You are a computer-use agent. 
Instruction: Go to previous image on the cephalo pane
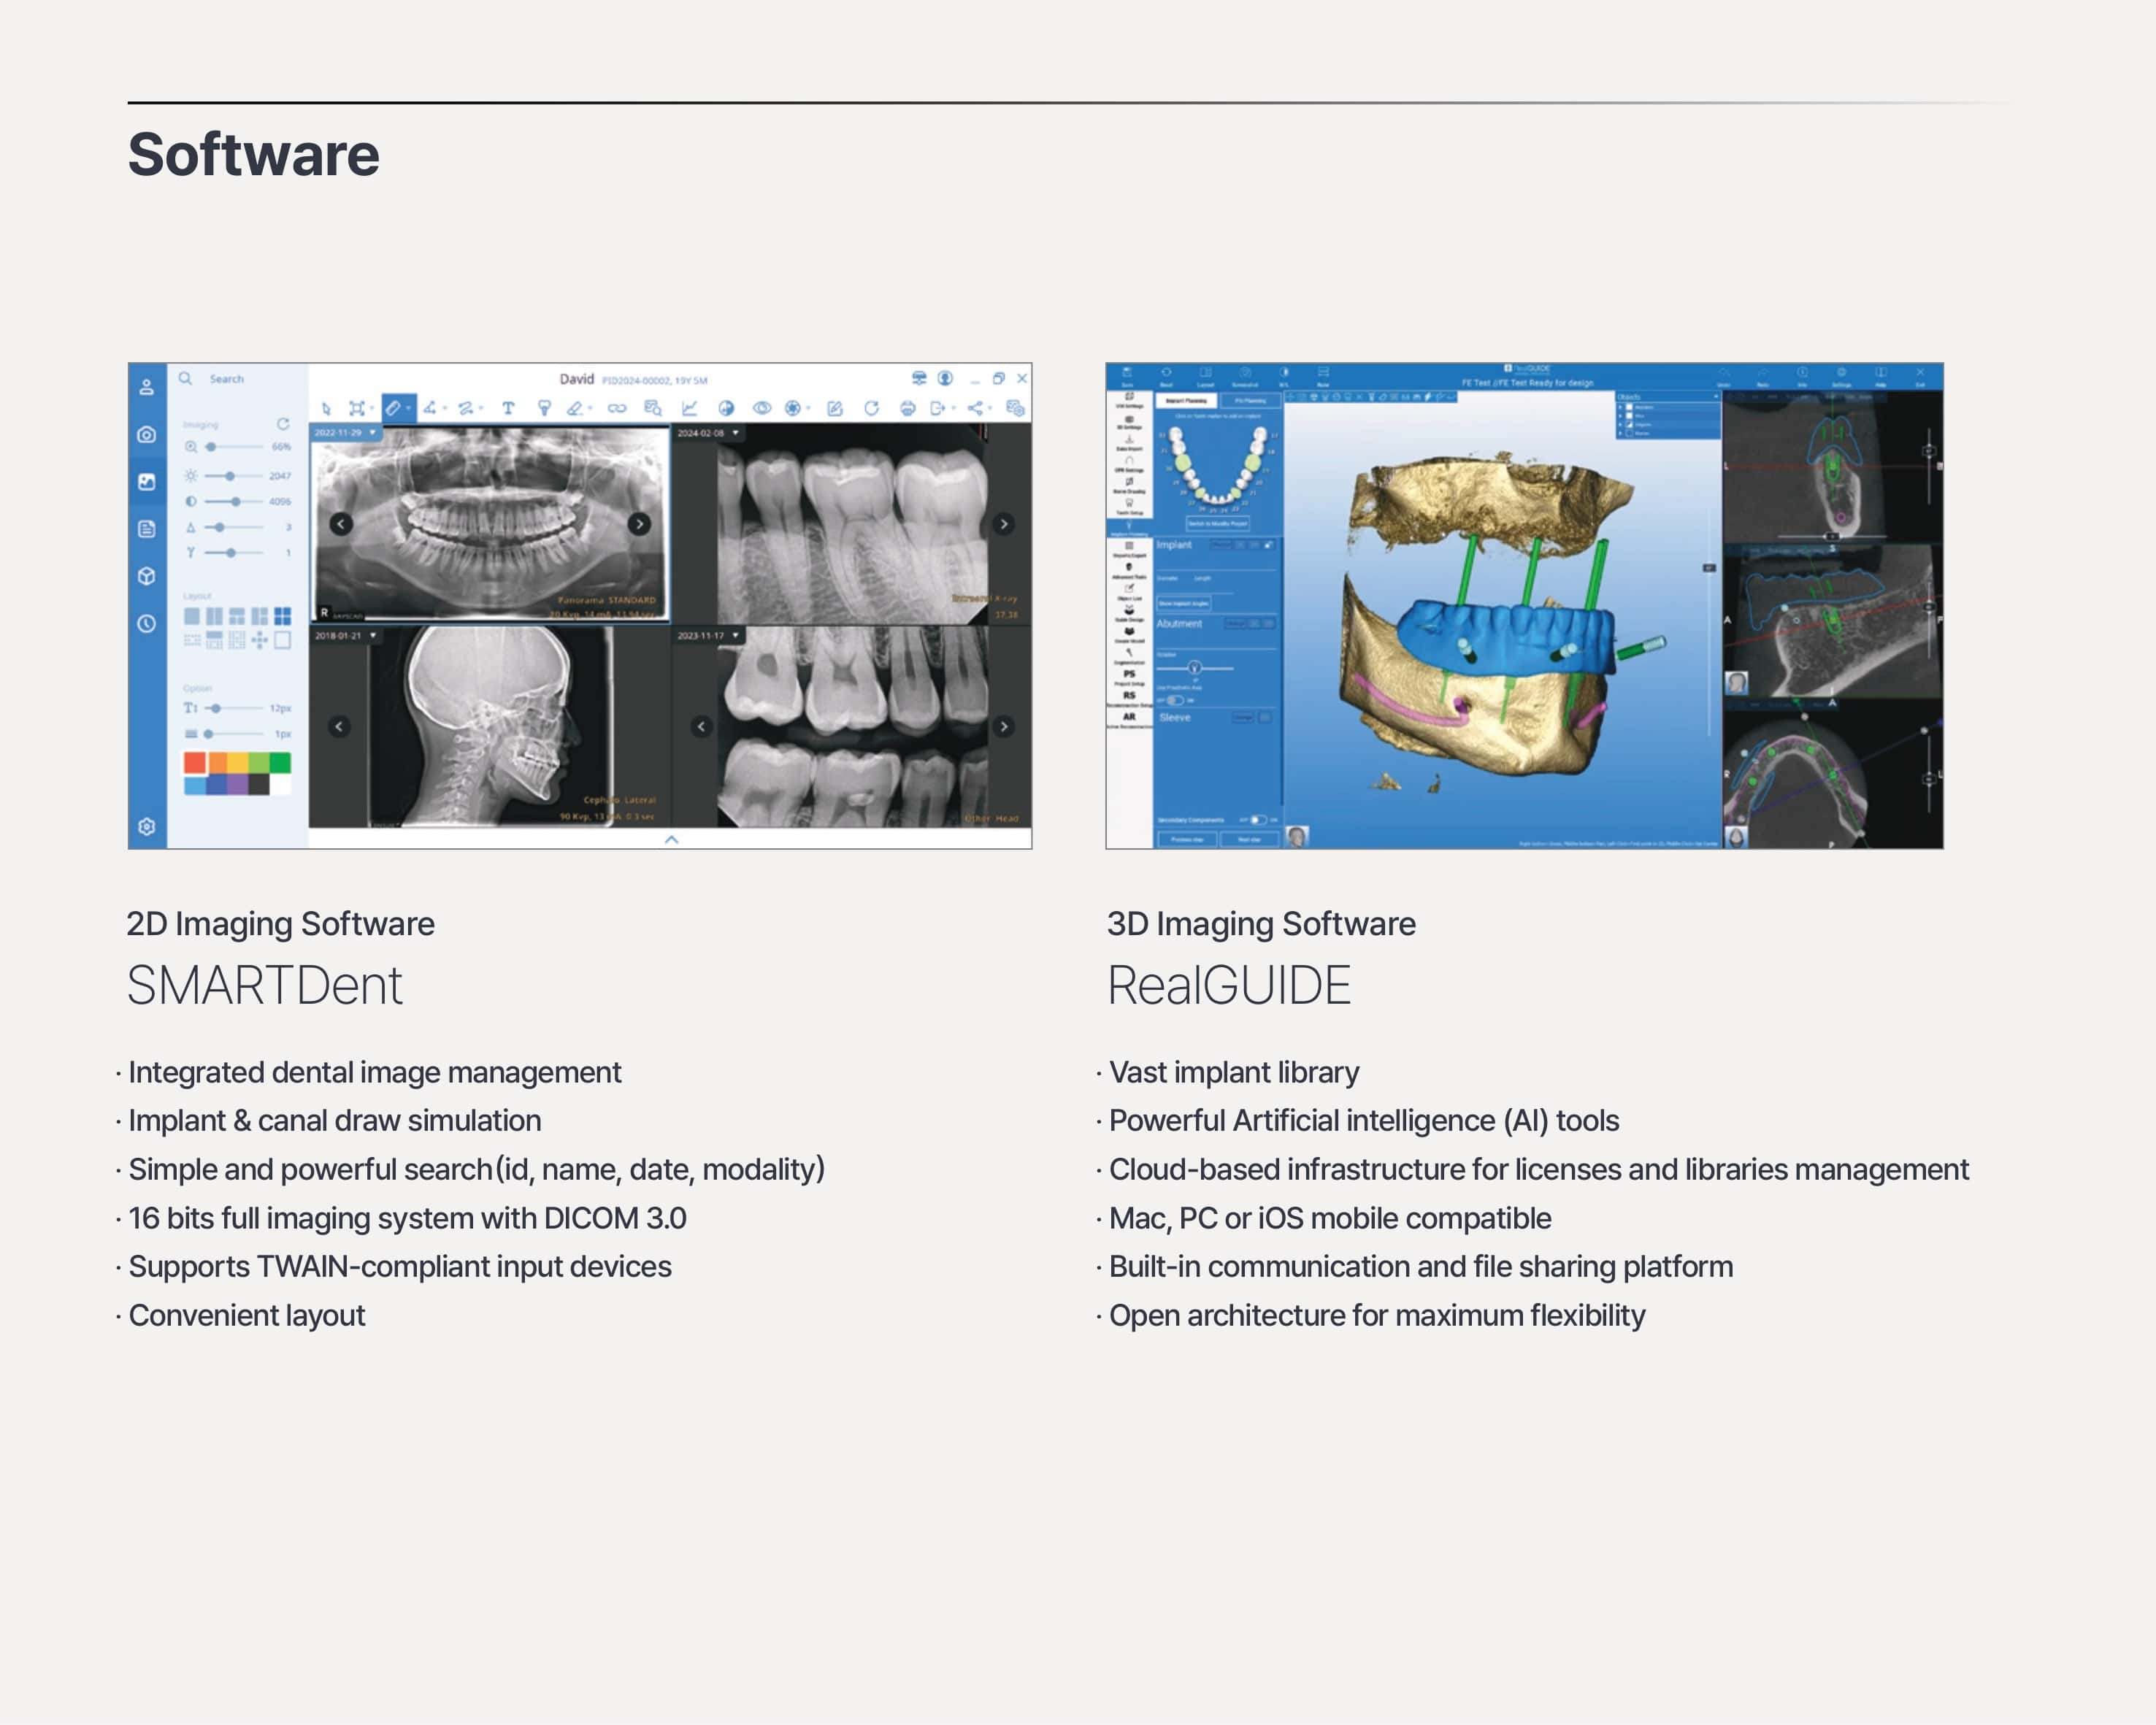point(339,727)
